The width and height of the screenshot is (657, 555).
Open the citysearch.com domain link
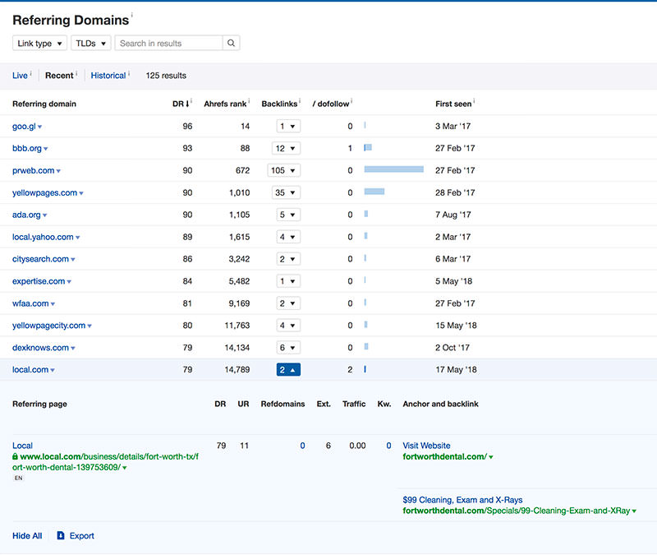click(40, 259)
